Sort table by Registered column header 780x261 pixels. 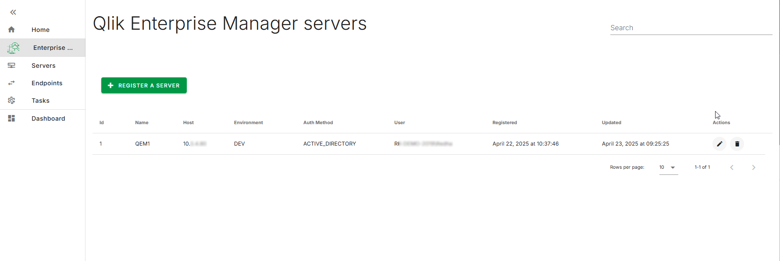coord(505,122)
